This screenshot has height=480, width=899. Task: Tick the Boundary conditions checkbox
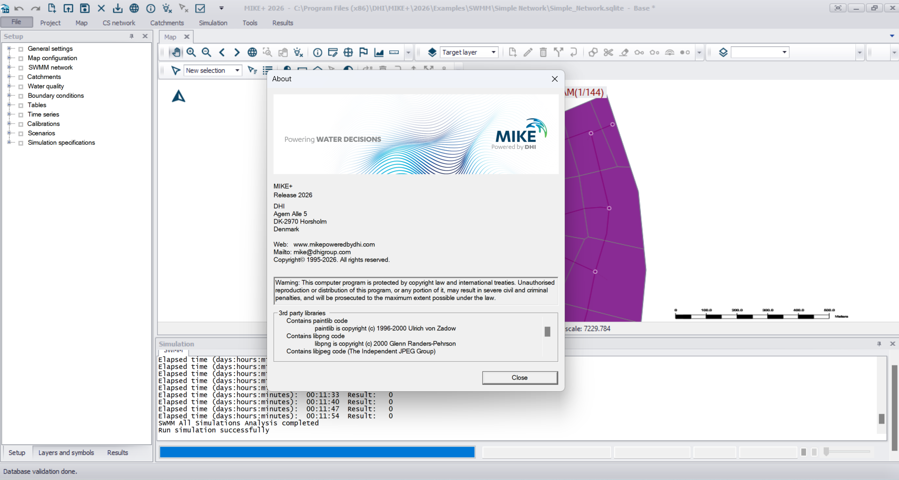[21, 96]
